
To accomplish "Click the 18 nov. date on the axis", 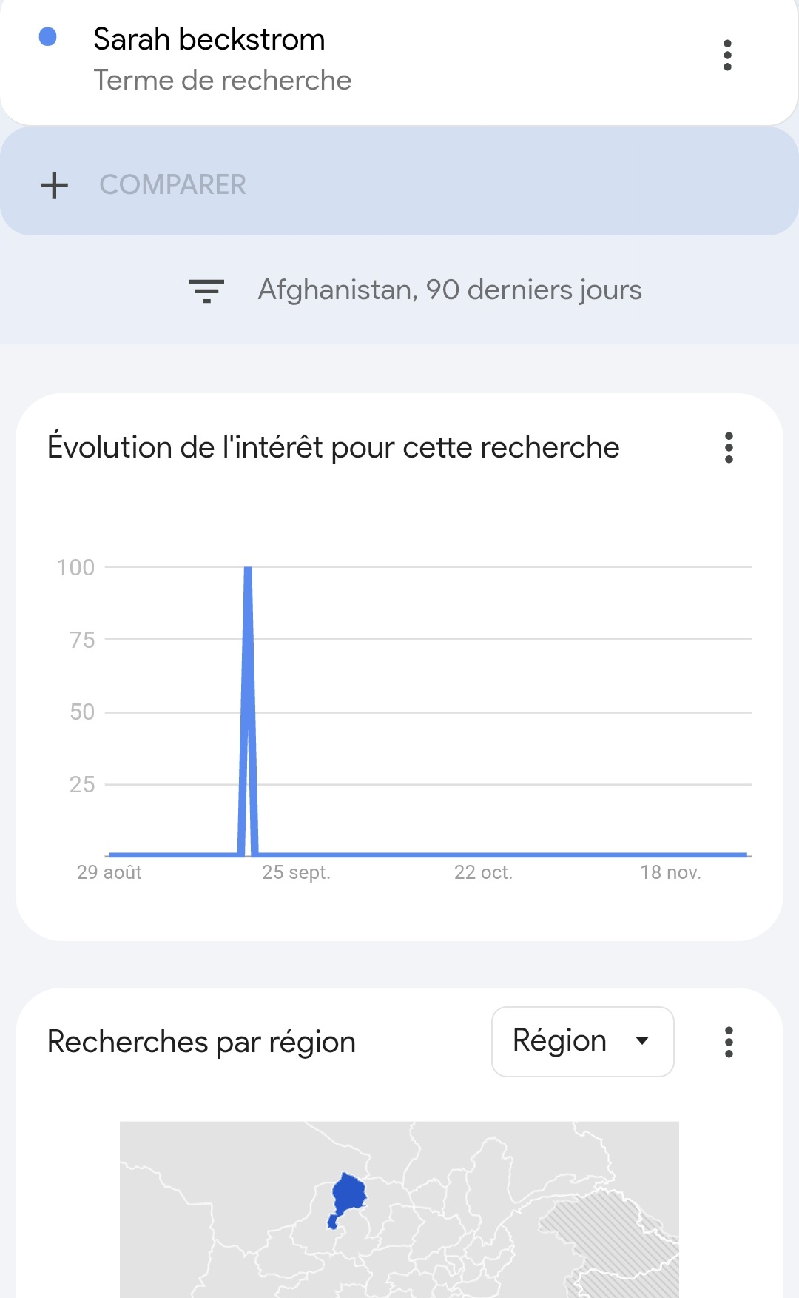I will pyautogui.click(x=670, y=872).
